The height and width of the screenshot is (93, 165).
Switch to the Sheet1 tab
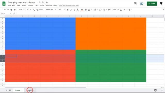[x=18, y=90]
